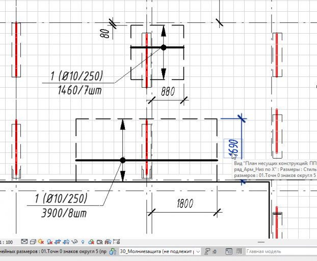Screen dimensions: 317x261
Task: Toggle the Reveal Constraints icon
Action: [116, 242]
